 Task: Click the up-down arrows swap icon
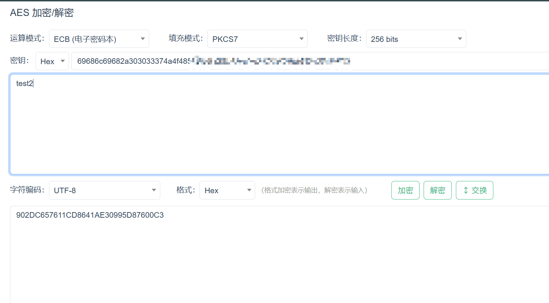pos(466,190)
